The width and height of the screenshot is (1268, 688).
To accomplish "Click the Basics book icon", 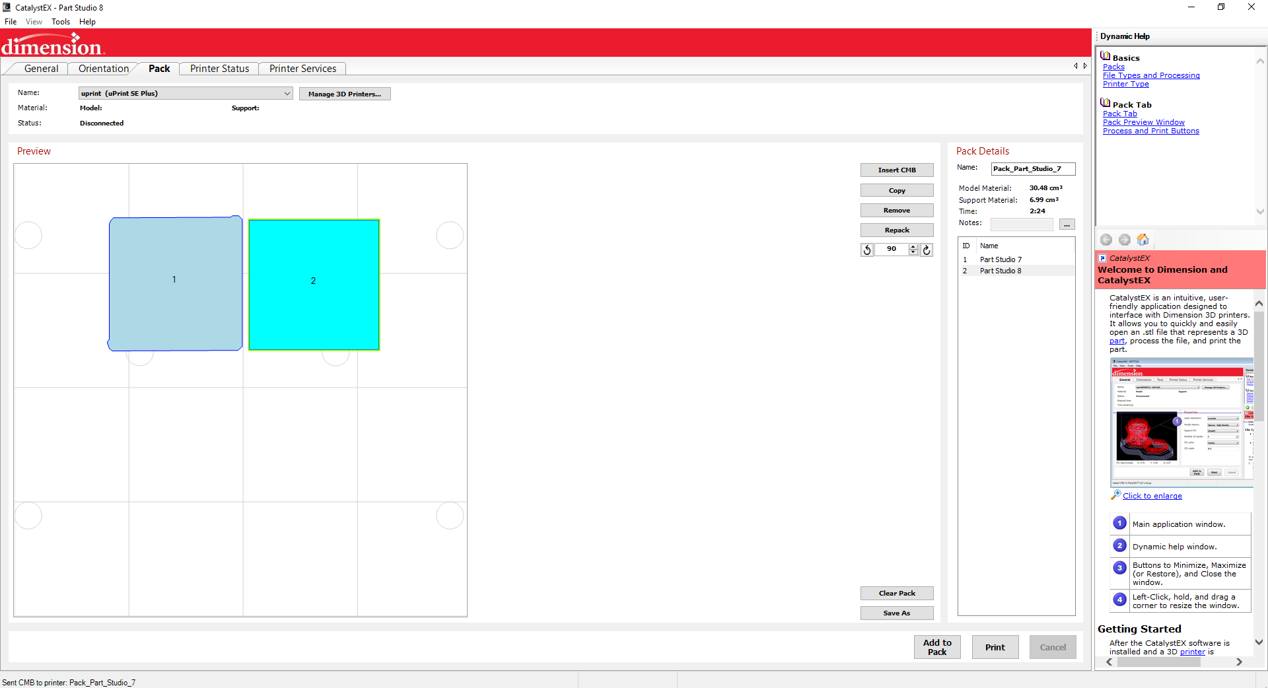I will (1106, 56).
